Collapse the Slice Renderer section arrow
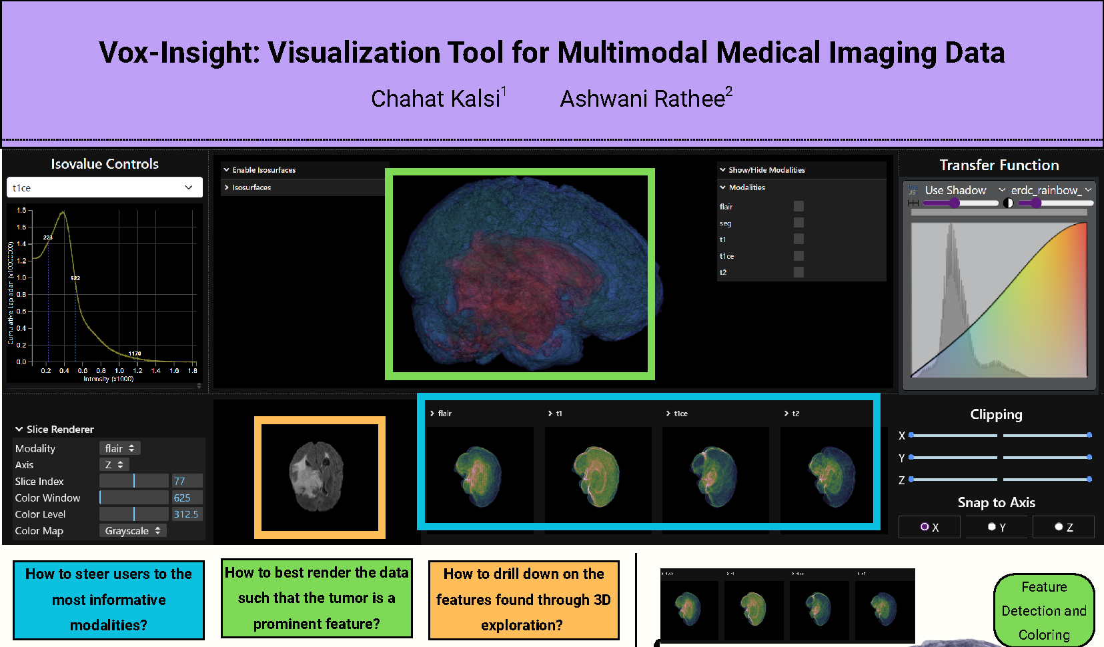The width and height of the screenshot is (1104, 647). tap(19, 430)
